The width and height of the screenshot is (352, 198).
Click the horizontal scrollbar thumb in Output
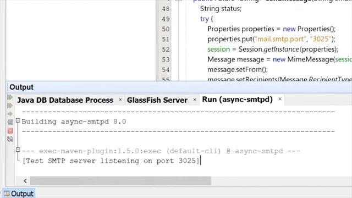[x=120, y=180]
